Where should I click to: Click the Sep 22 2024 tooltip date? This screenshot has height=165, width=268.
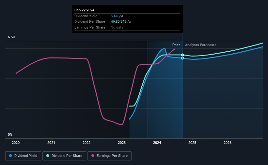click(x=84, y=10)
